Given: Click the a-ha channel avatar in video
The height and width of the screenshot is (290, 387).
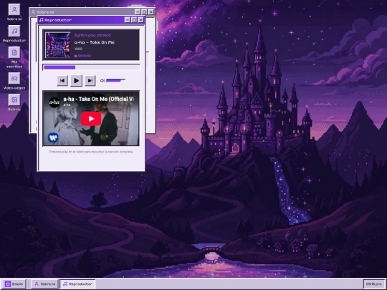Looking at the screenshot, I should (54, 102).
